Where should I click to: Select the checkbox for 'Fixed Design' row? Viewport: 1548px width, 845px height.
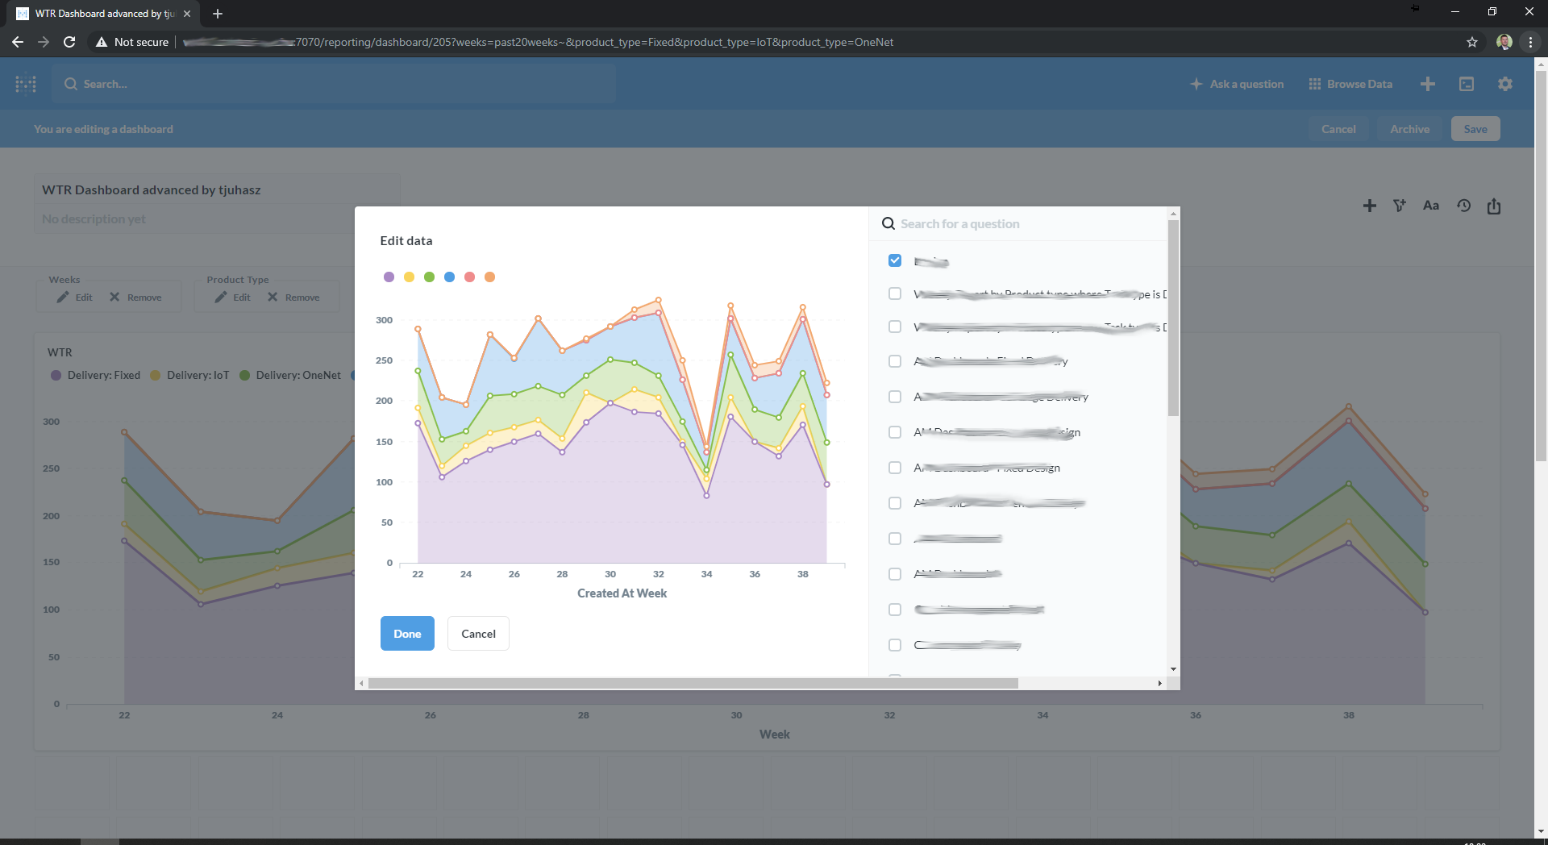click(x=894, y=468)
